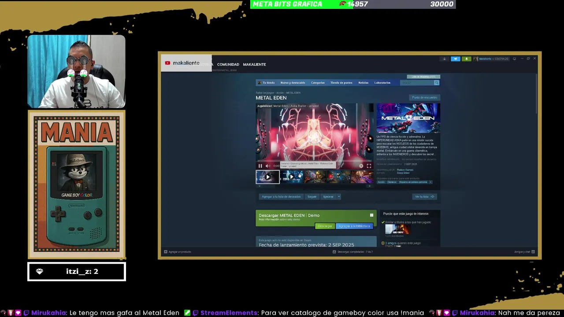Screen dimensions: 564x317
Task: Click Descargas completadas status text
Action: tap(355, 252)
